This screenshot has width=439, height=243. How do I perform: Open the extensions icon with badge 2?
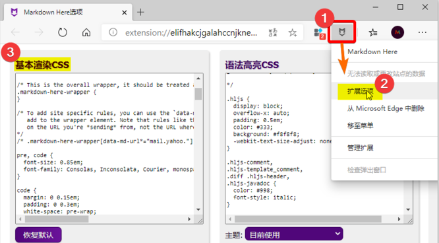320,33
